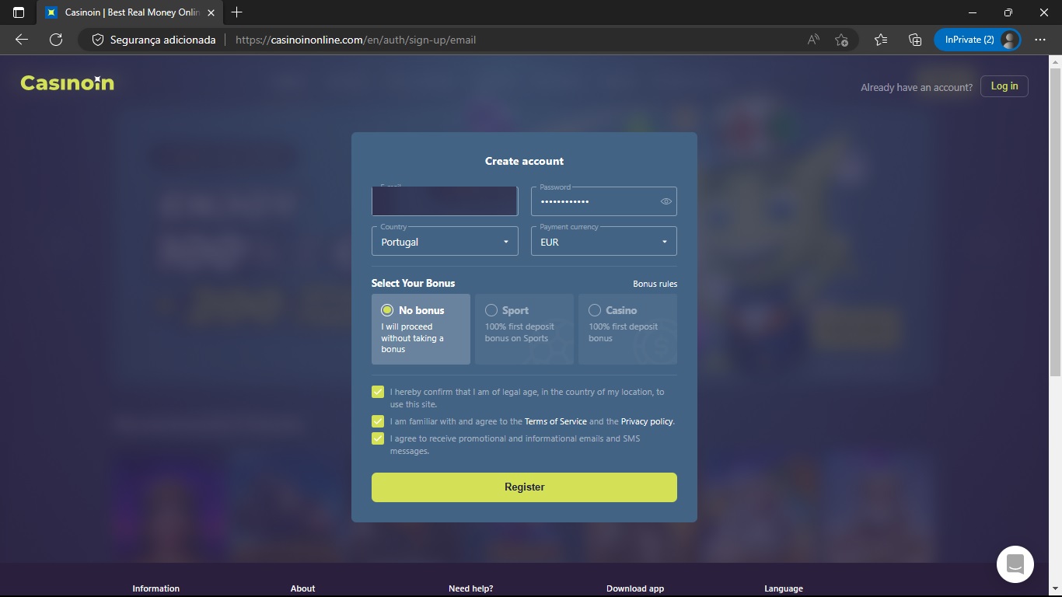The image size is (1062, 597).
Task: Open the live chat support bubble
Action: pyautogui.click(x=1015, y=564)
